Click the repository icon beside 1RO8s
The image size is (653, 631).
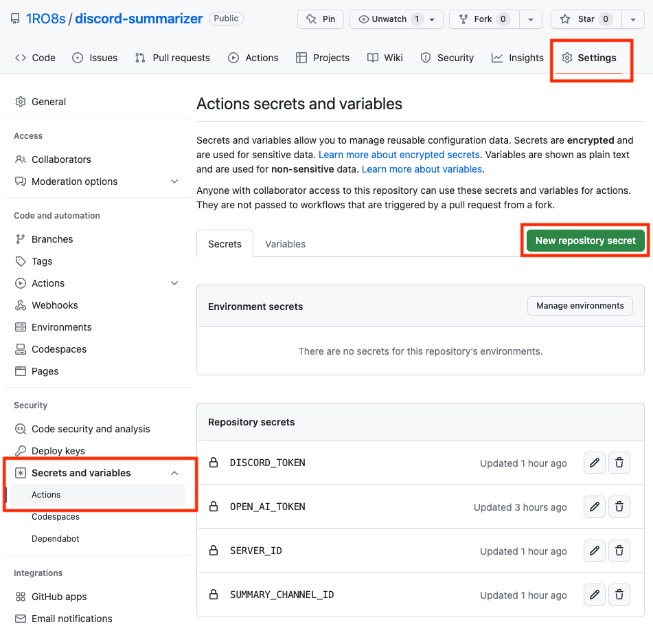pyautogui.click(x=15, y=19)
